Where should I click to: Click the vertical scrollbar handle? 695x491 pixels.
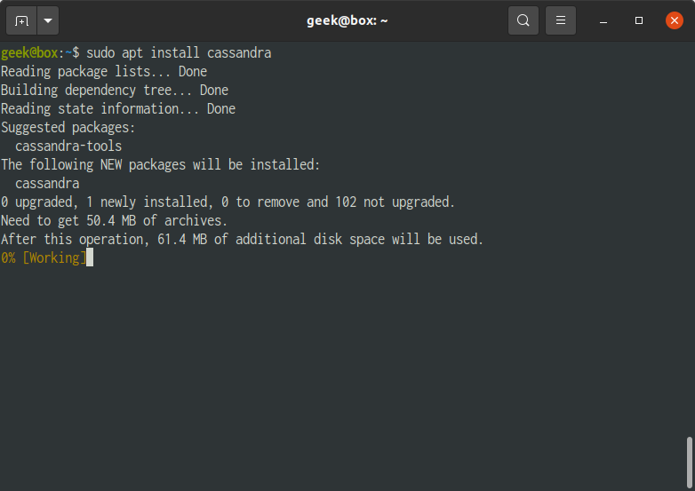pyautogui.click(x=690, y=463)
